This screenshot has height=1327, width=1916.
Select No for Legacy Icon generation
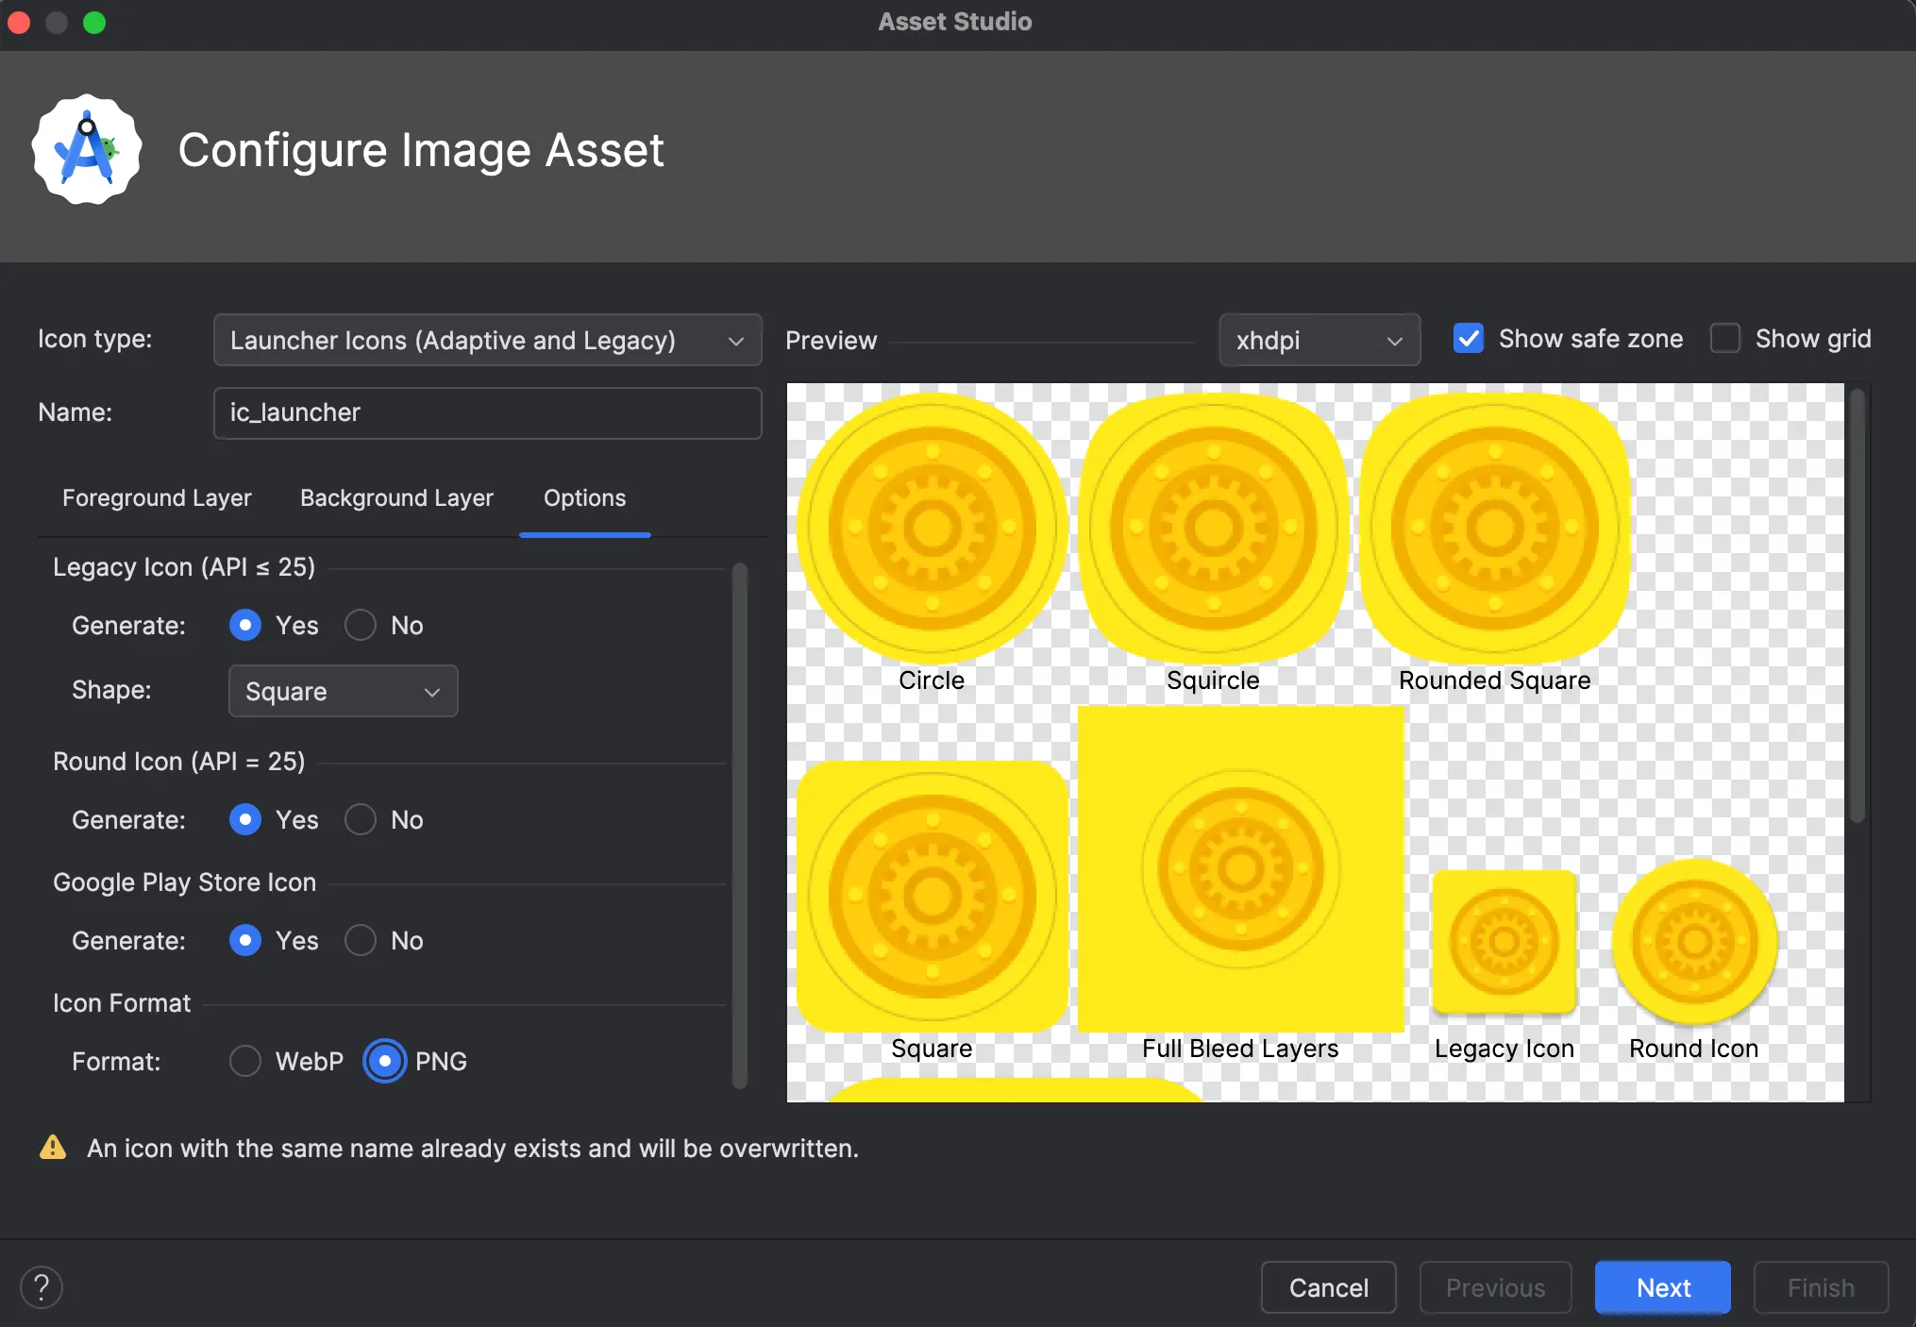pos(361,625)
